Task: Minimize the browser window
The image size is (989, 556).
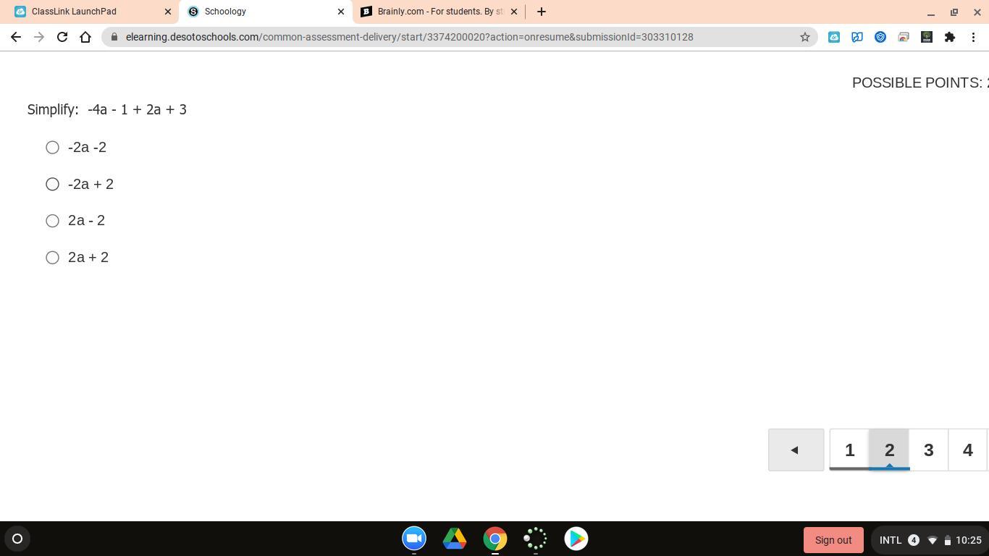Action: [931, 12]
